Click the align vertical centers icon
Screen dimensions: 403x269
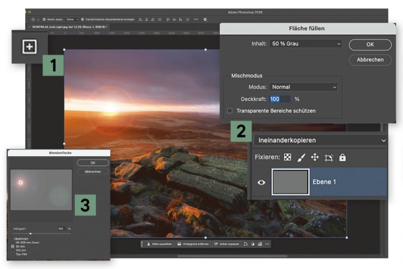click(x=174, y=19)
